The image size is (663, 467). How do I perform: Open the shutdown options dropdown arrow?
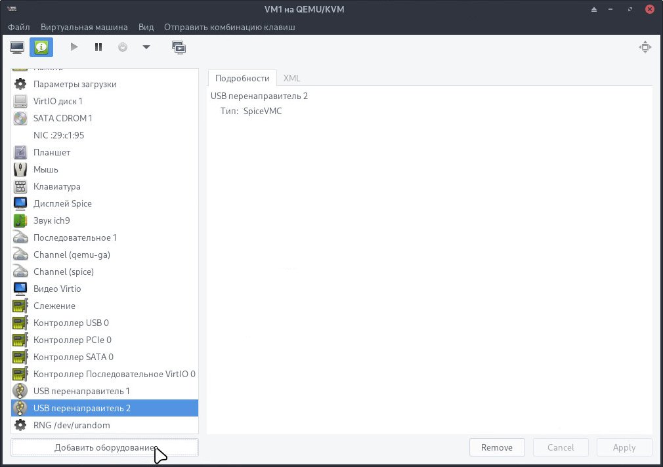pyautogui.click(x=146, y=47)
